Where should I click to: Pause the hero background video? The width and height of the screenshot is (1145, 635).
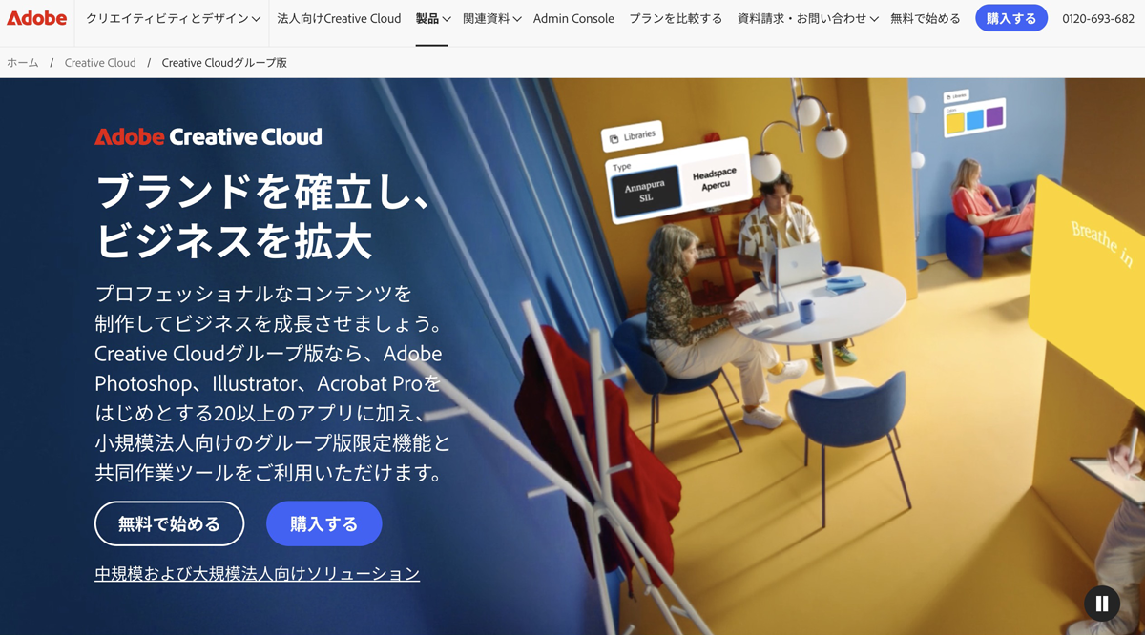1102,604
